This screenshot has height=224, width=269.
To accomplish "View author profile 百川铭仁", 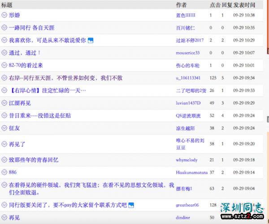I will (186, 28).
